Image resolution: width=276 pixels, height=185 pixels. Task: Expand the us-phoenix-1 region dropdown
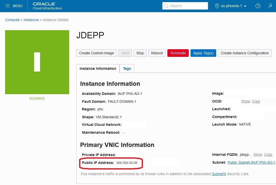[234, 6]
